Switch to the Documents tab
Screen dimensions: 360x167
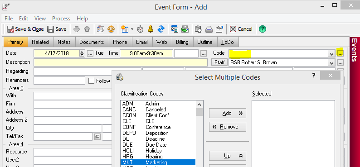pyautogui.click(x=92, y=42)
